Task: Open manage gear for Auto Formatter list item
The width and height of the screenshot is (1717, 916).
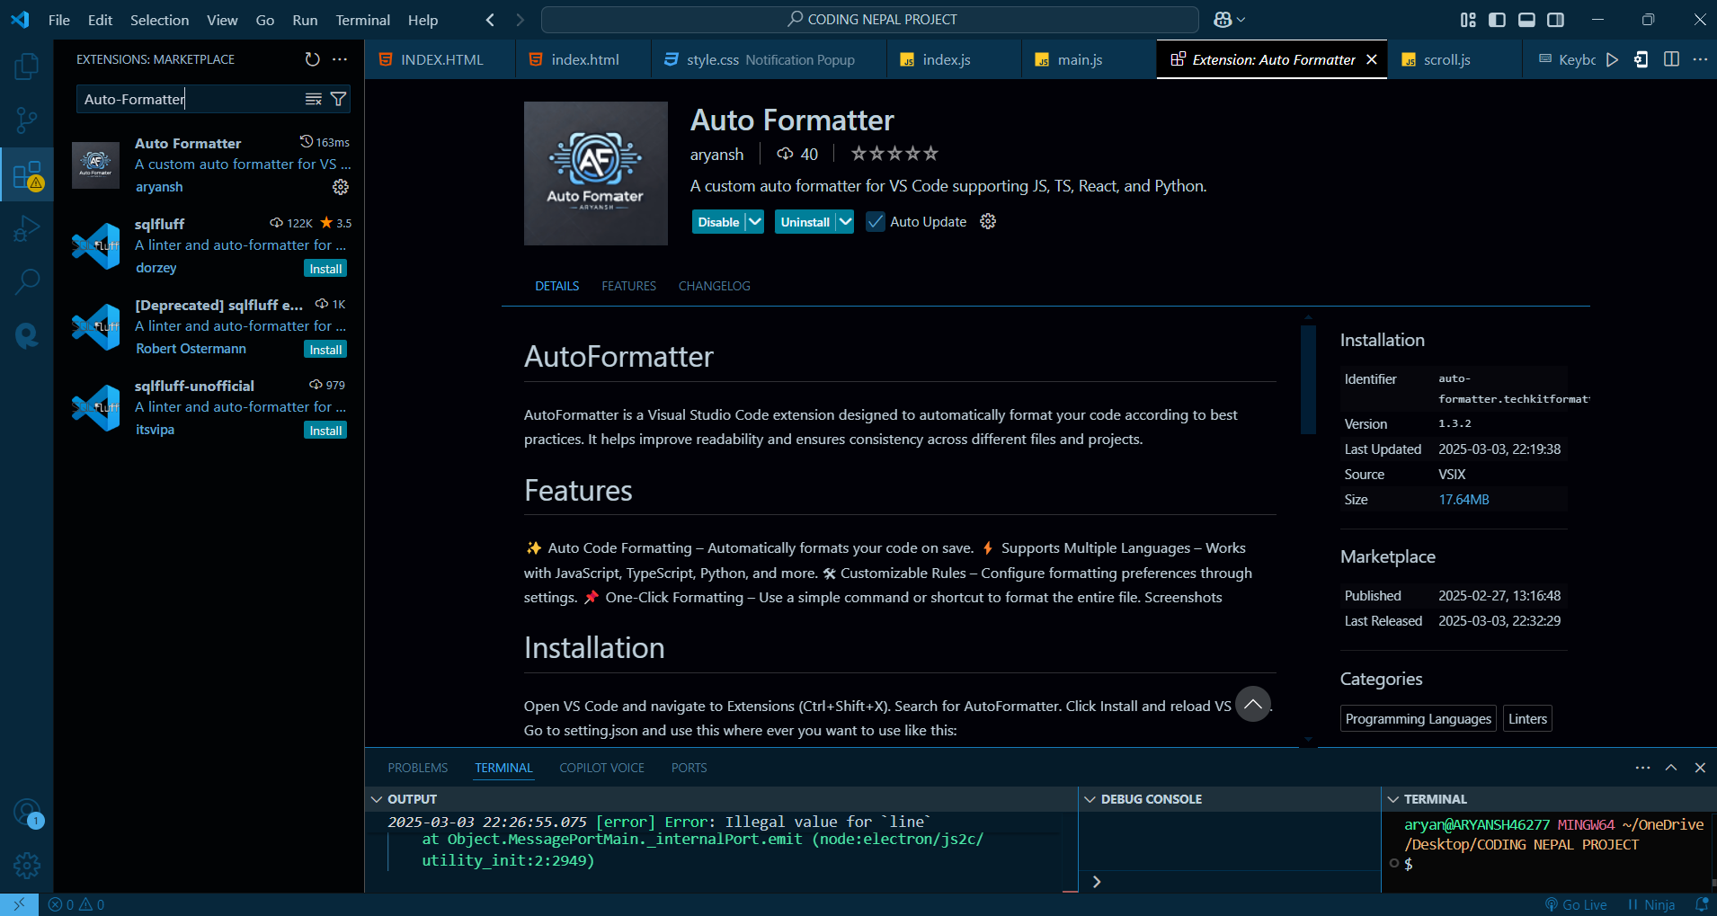Action: tap(341, 187)
